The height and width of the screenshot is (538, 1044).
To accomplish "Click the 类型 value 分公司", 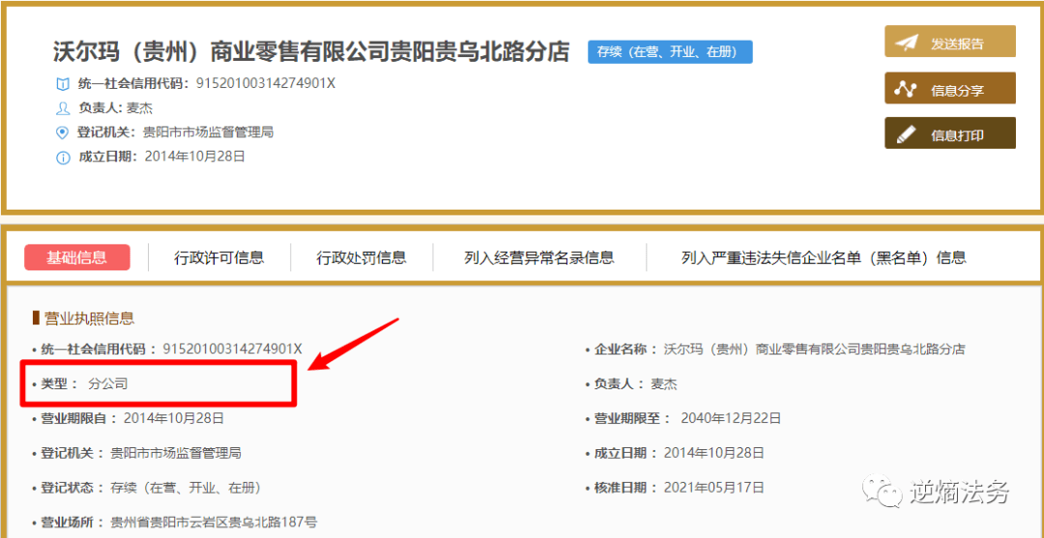I will (108, 383).
